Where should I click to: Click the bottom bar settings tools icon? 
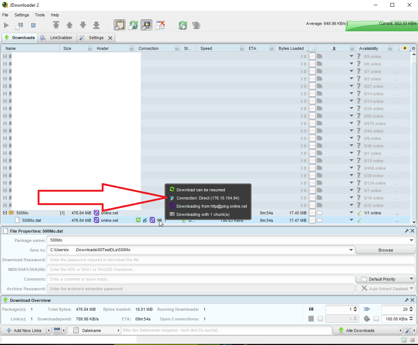click(x=408, y=330)
